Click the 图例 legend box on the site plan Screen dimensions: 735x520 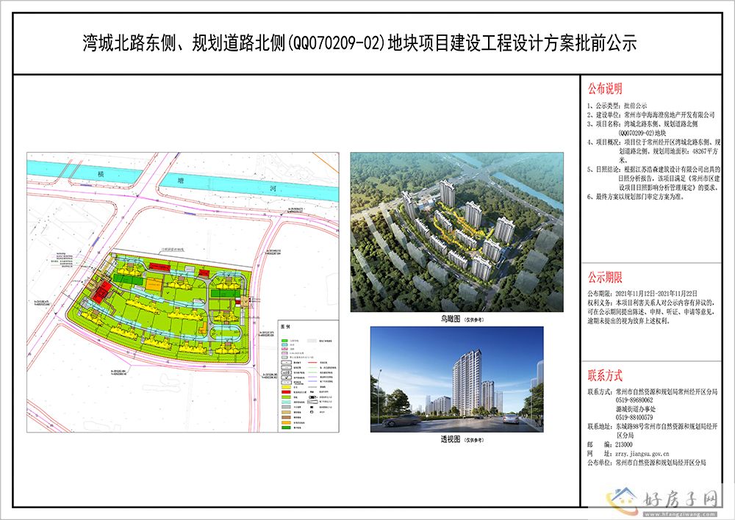pos(307,376)
